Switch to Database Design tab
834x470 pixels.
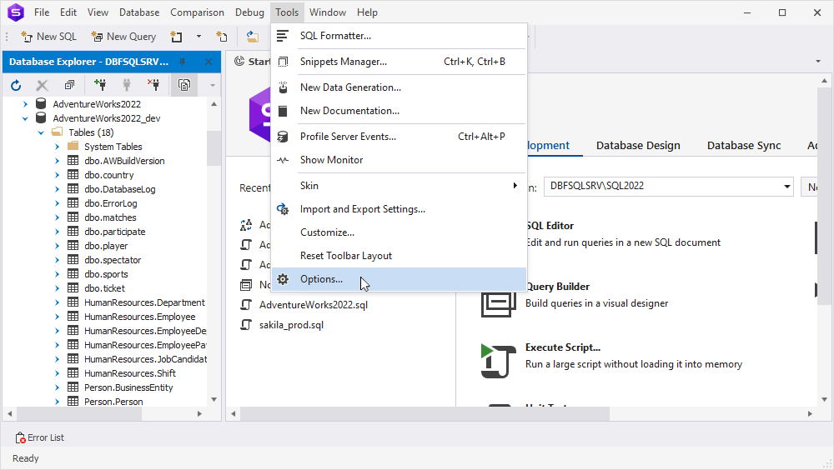(x=638, y=146)
